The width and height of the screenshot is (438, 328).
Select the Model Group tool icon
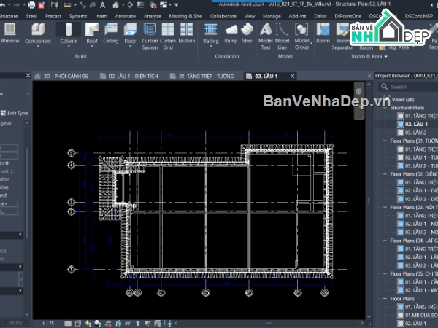[x=301, y=29]
